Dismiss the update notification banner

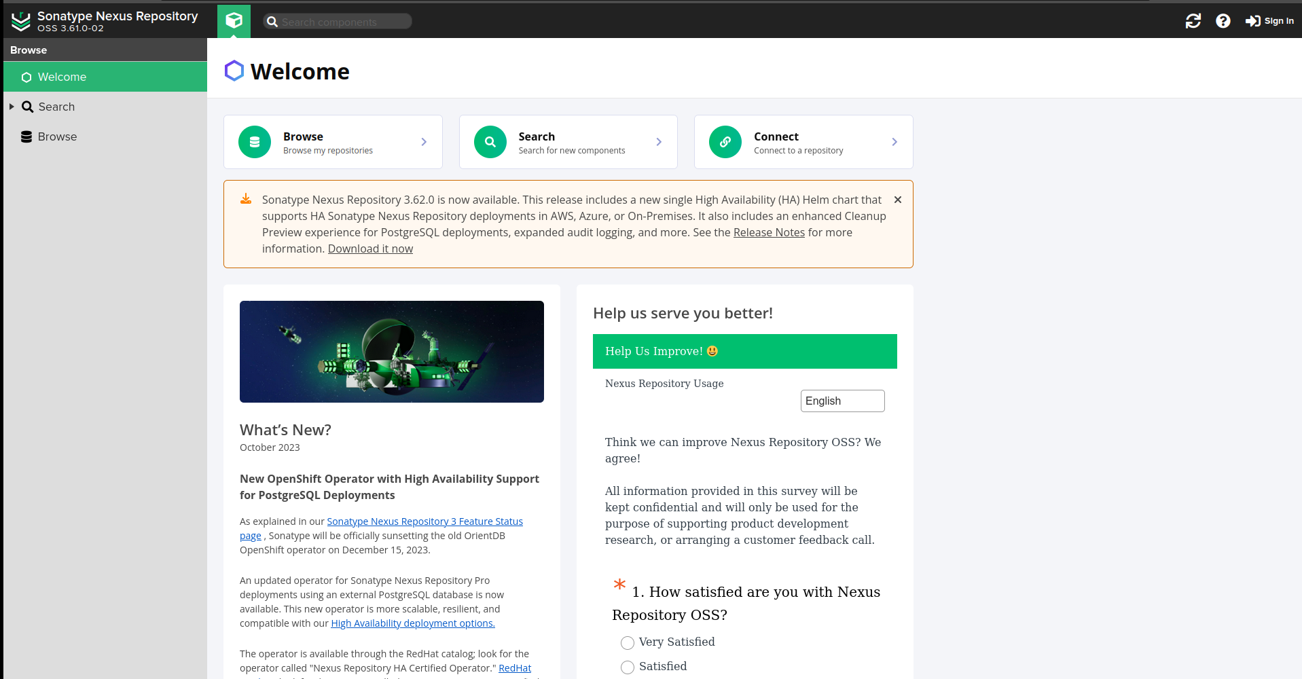pos(897,200)
